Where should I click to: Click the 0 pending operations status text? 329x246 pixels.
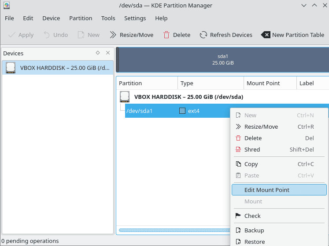30,241
